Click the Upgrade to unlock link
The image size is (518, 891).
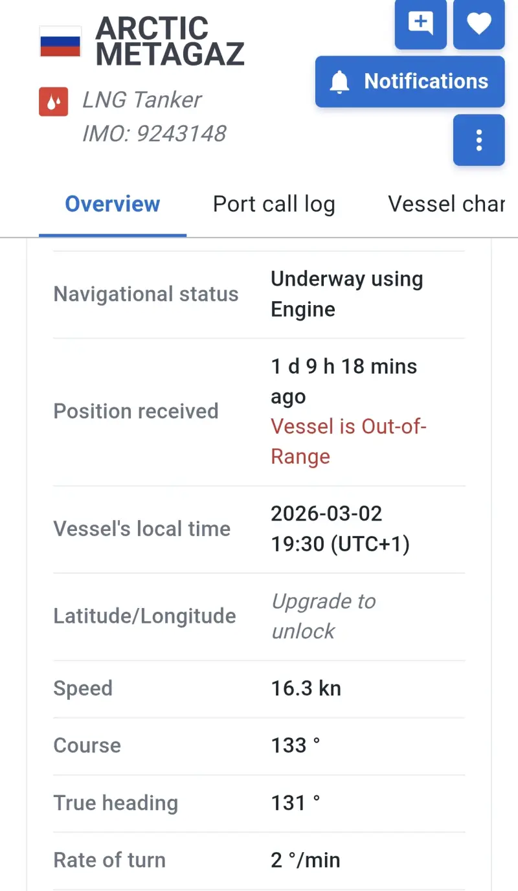click(x=323, y=616)
